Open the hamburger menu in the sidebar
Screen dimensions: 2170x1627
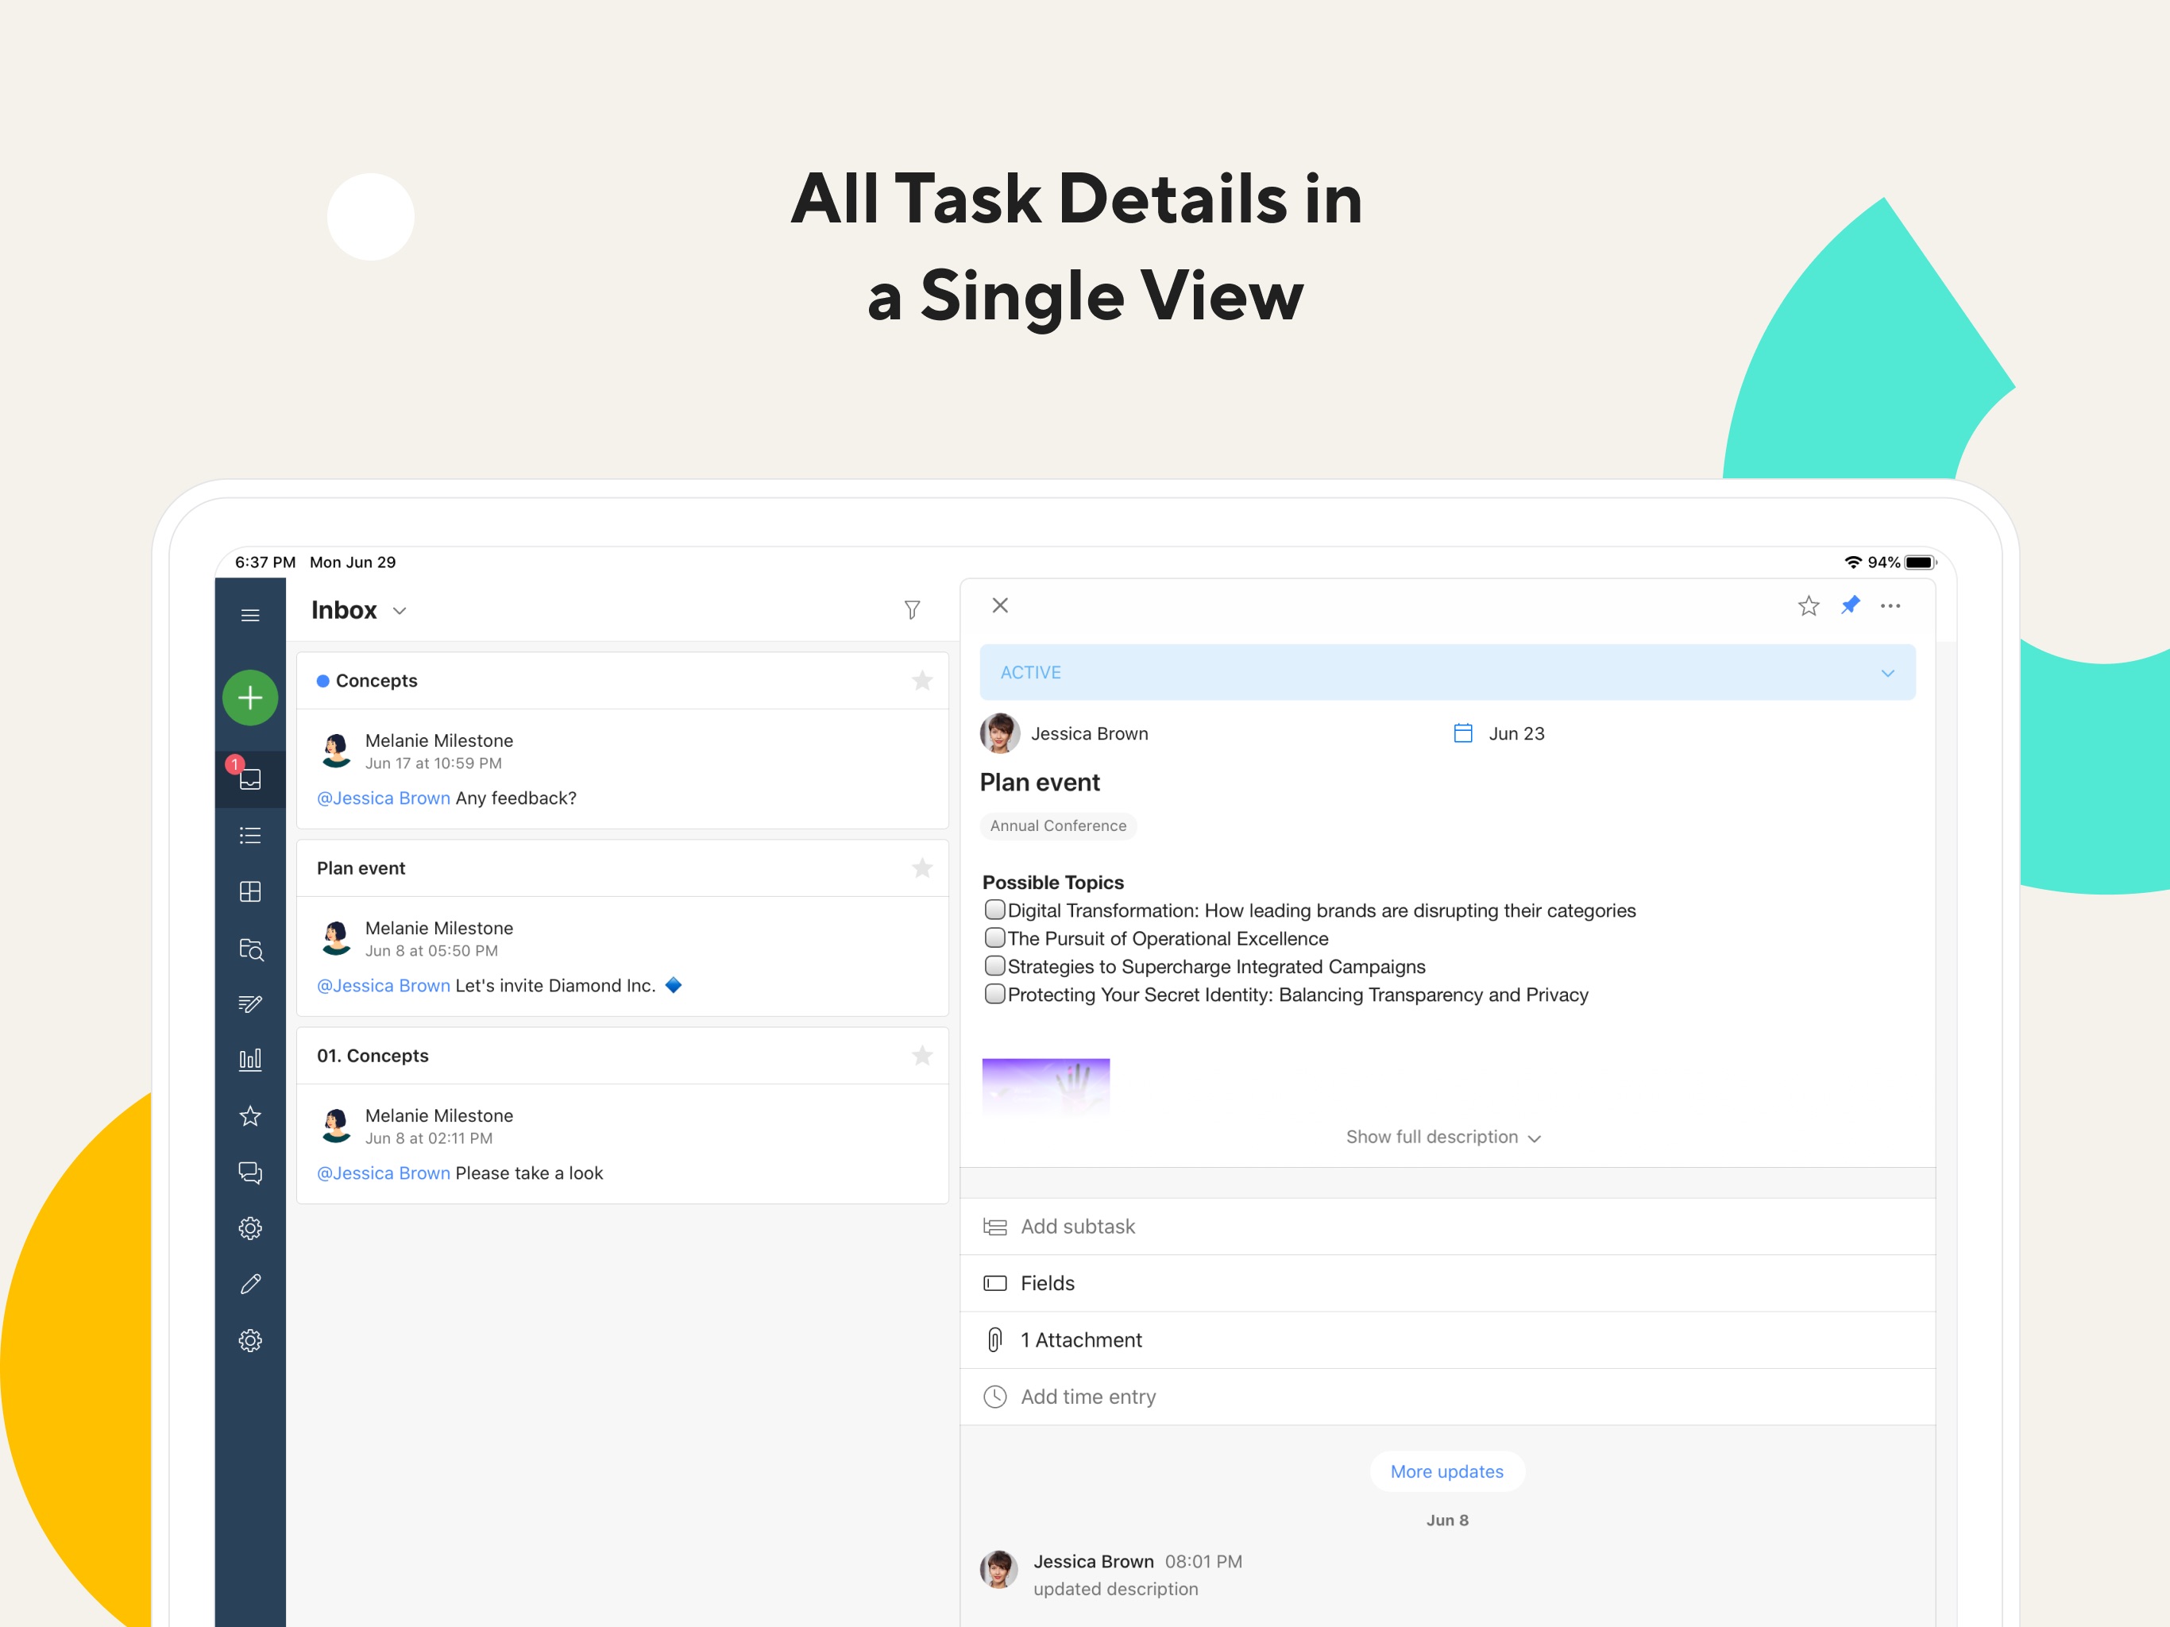click(250, 615)
